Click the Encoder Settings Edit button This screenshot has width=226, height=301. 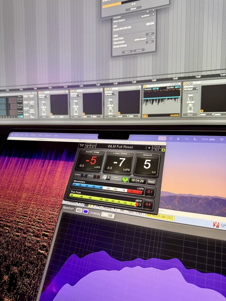click(x=149, y=42)
